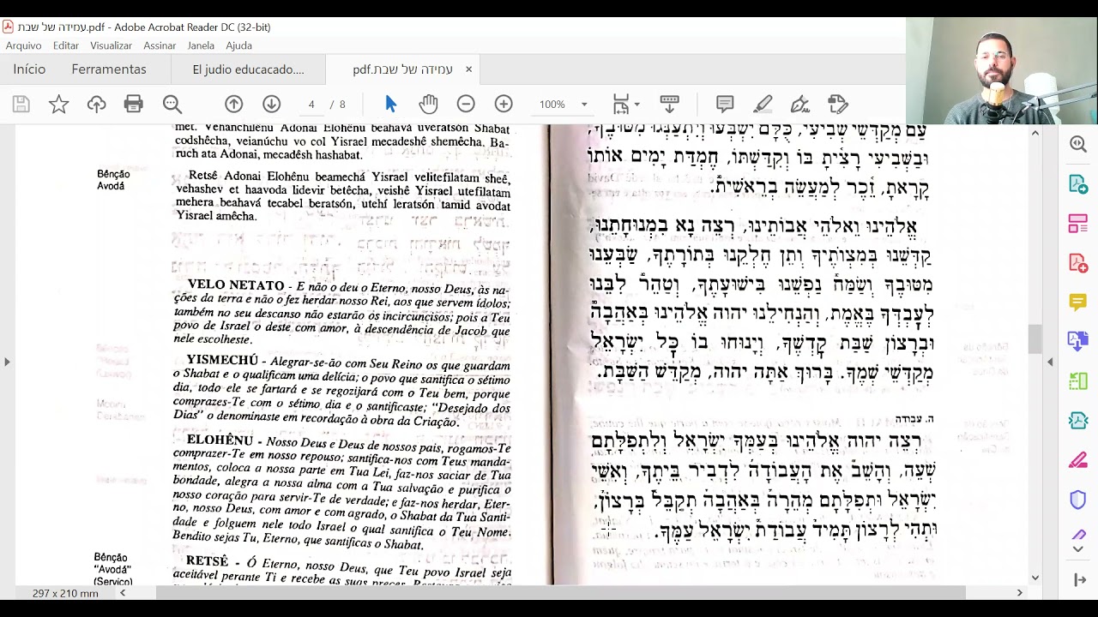Viewport: 1098px width, 617px height.
Task: Collapse the right pane with triangle arrow
Action: pos(1050,362)
